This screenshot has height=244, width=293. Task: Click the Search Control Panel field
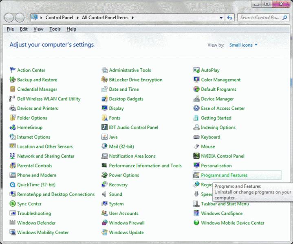click(x=259, y=17)
